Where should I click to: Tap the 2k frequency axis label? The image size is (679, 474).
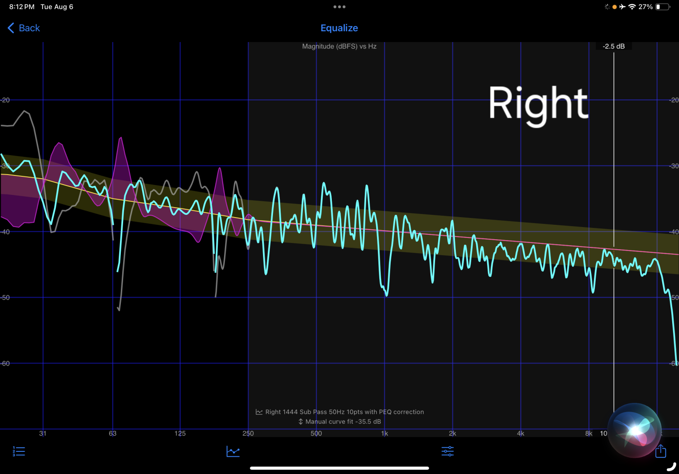coord(453,433)
